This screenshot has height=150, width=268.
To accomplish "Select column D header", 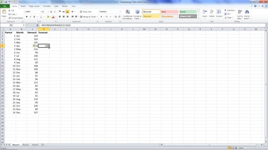I will point(44,29).
